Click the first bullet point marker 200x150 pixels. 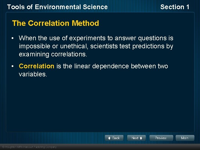12,38
